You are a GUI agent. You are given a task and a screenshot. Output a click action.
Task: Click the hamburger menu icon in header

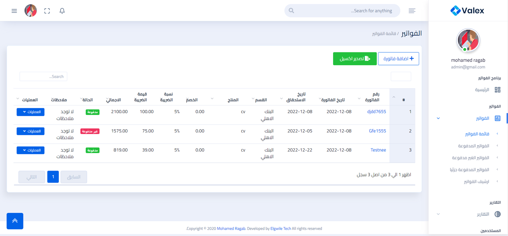14,11
